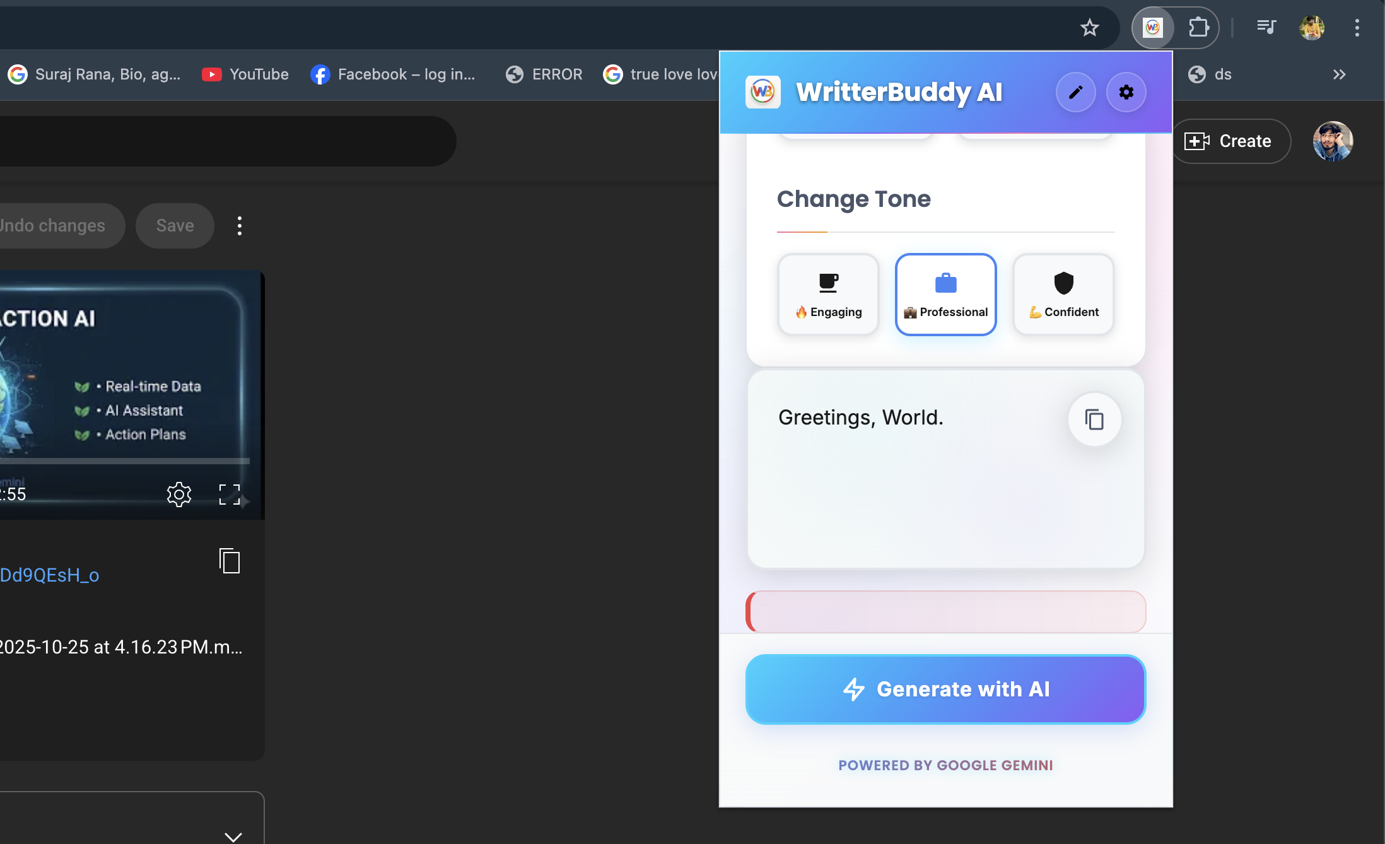
Task: Open video player settings gear
Action: [179, 495]
